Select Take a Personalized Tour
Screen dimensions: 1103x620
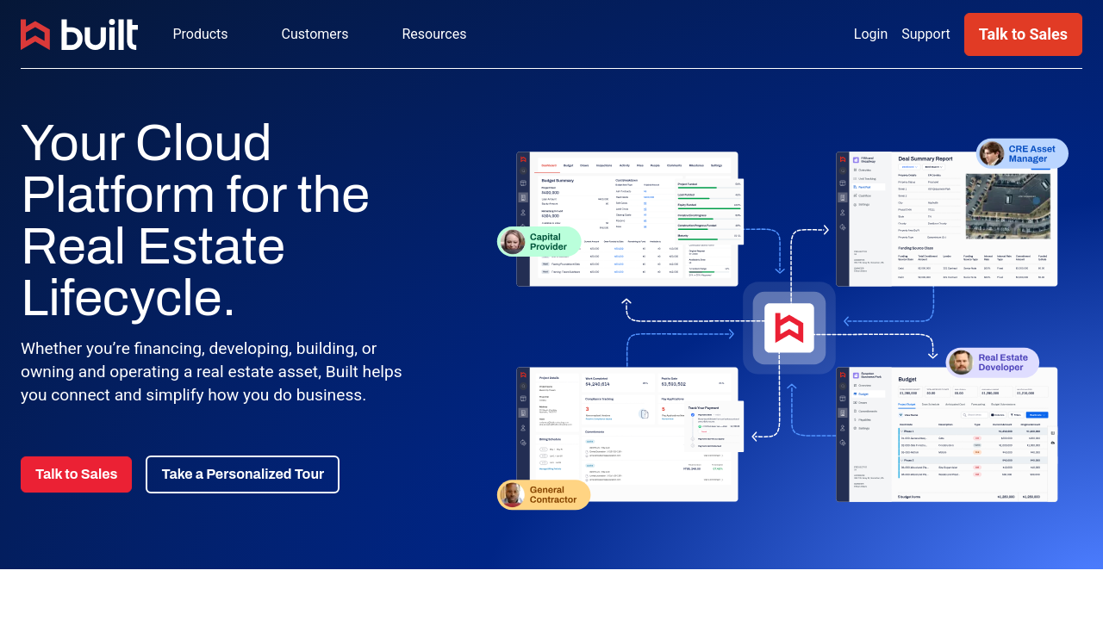coord(242,474)
